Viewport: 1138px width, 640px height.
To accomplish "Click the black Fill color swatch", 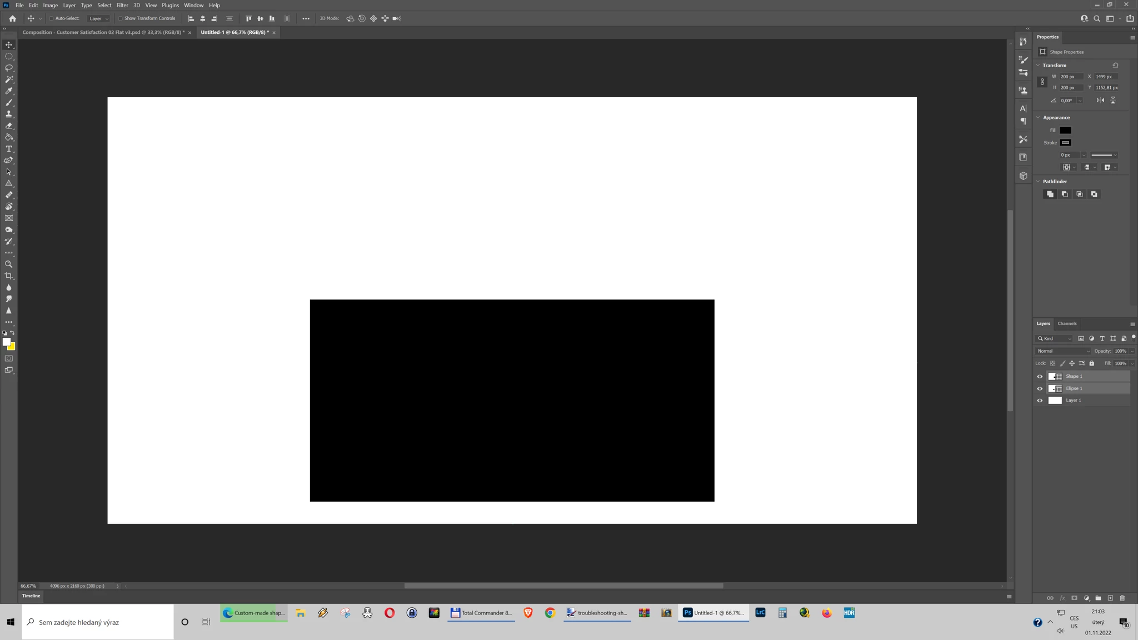I will click(x=1065, y=130).
